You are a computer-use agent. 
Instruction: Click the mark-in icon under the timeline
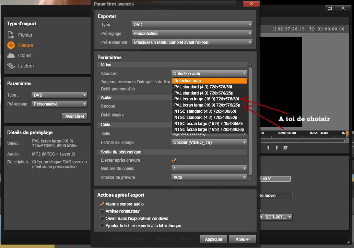(268, 148)
